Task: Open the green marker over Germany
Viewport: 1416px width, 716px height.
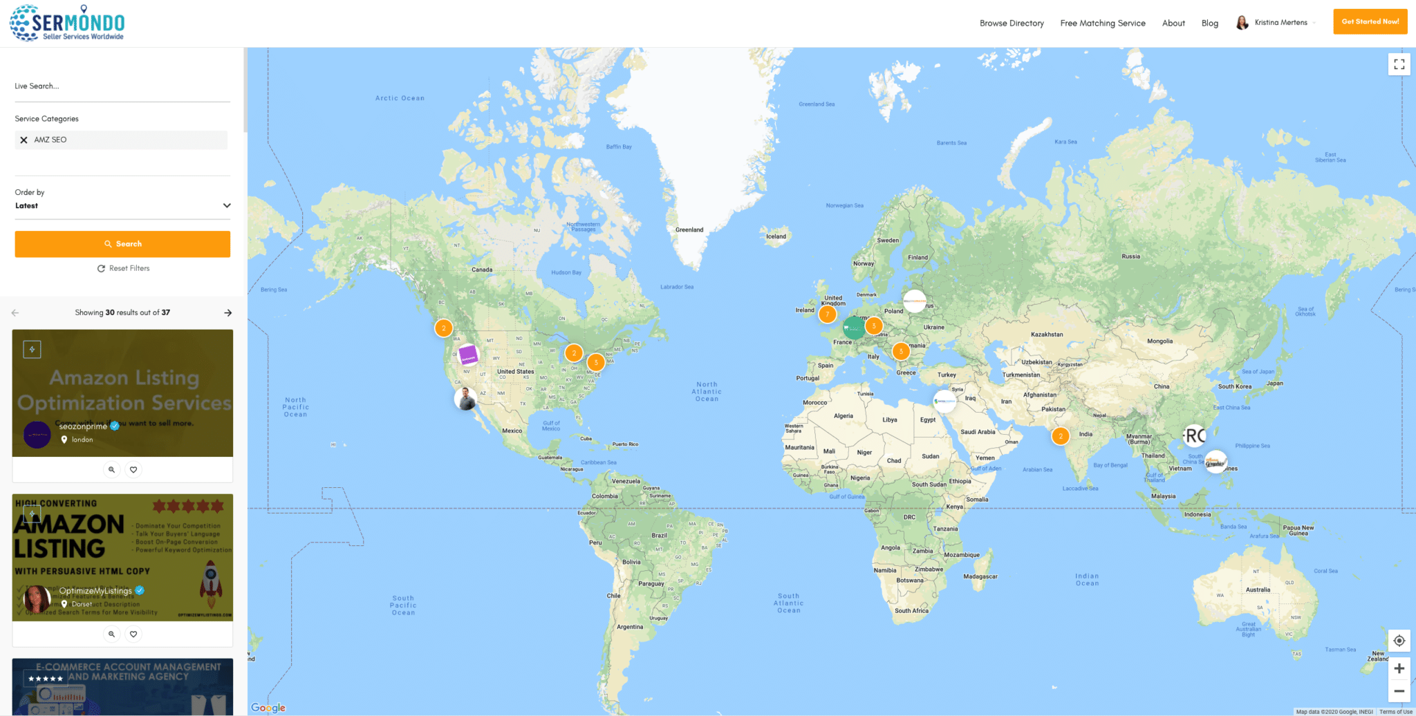Action: pyautogui.click(x=854, y=327)
